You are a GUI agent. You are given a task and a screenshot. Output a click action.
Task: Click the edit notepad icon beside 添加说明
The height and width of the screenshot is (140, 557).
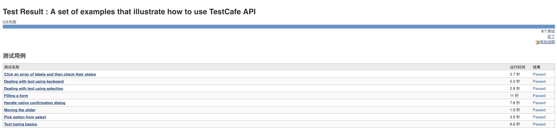[x=537, y=42]
